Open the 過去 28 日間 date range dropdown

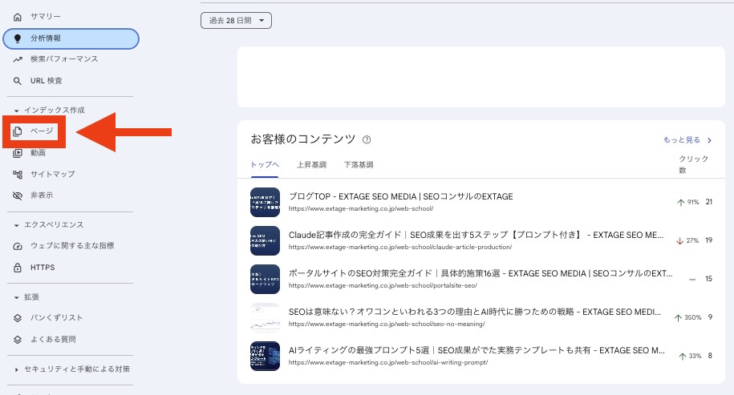click(236, 21)
